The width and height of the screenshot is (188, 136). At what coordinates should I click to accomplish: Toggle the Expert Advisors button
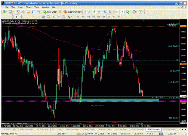pyautogui.click(x=73, y=12)
